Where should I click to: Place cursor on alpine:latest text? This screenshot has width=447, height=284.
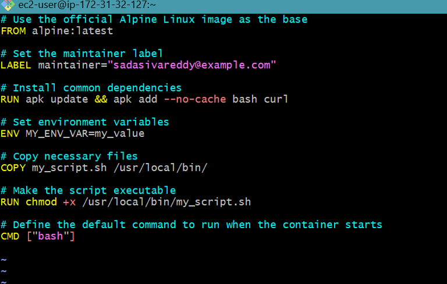[72, 31]
